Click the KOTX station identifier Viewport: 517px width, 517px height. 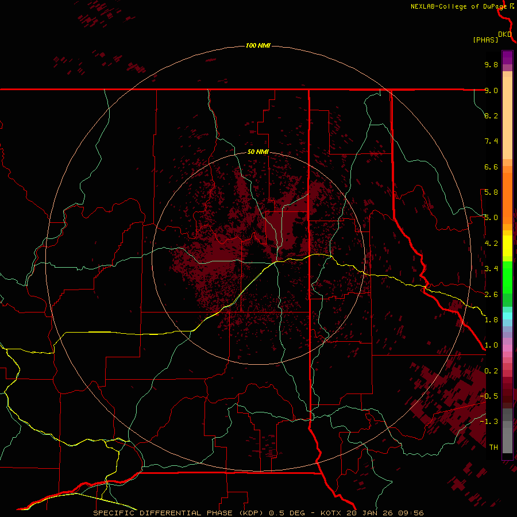pyautogui.click(x=331, y=513)
